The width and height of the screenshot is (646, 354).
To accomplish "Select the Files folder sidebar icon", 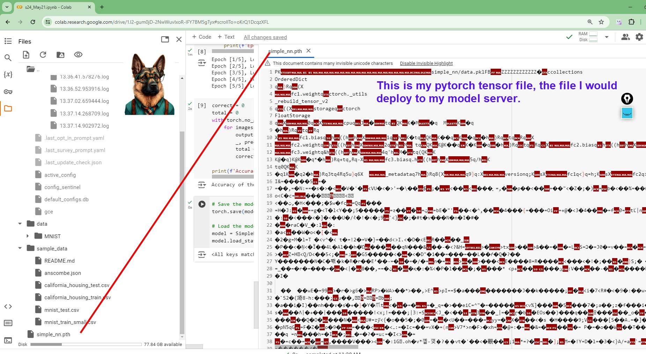I will (x=8, y=108).
